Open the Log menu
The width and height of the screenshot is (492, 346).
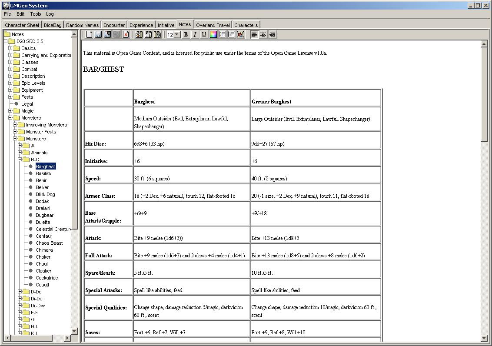click(x=50, y=14)
